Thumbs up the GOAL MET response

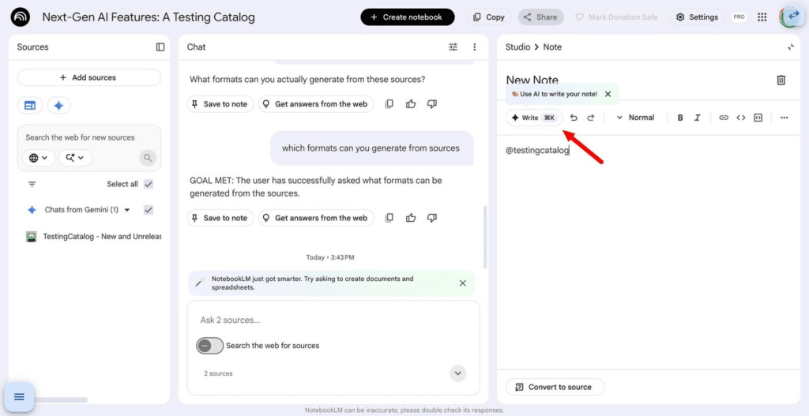[411, 218]
